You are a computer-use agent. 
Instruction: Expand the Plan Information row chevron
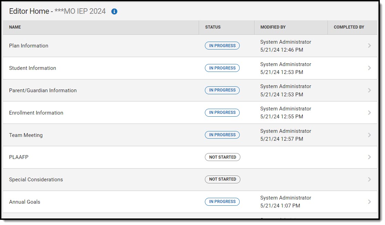tap(369, 46)
